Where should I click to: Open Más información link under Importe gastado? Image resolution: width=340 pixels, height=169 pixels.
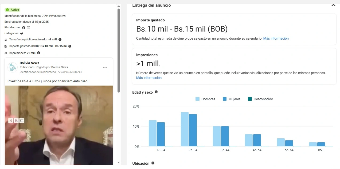(276, 39)
